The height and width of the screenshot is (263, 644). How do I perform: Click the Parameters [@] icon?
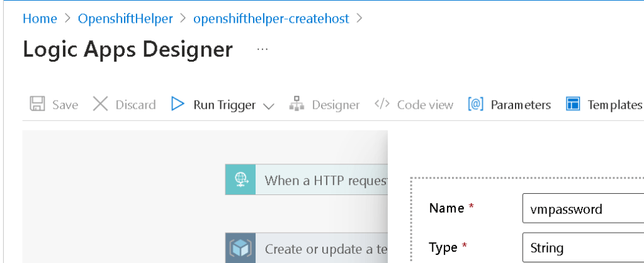click(476, 104)
